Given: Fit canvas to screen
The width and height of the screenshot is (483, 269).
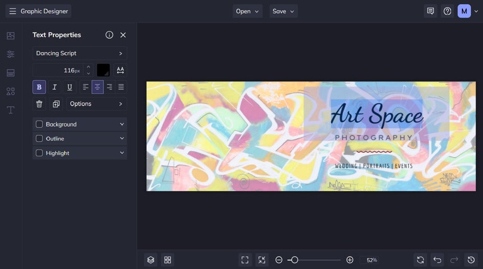Looking at the screenshot, I should (245, 260).
